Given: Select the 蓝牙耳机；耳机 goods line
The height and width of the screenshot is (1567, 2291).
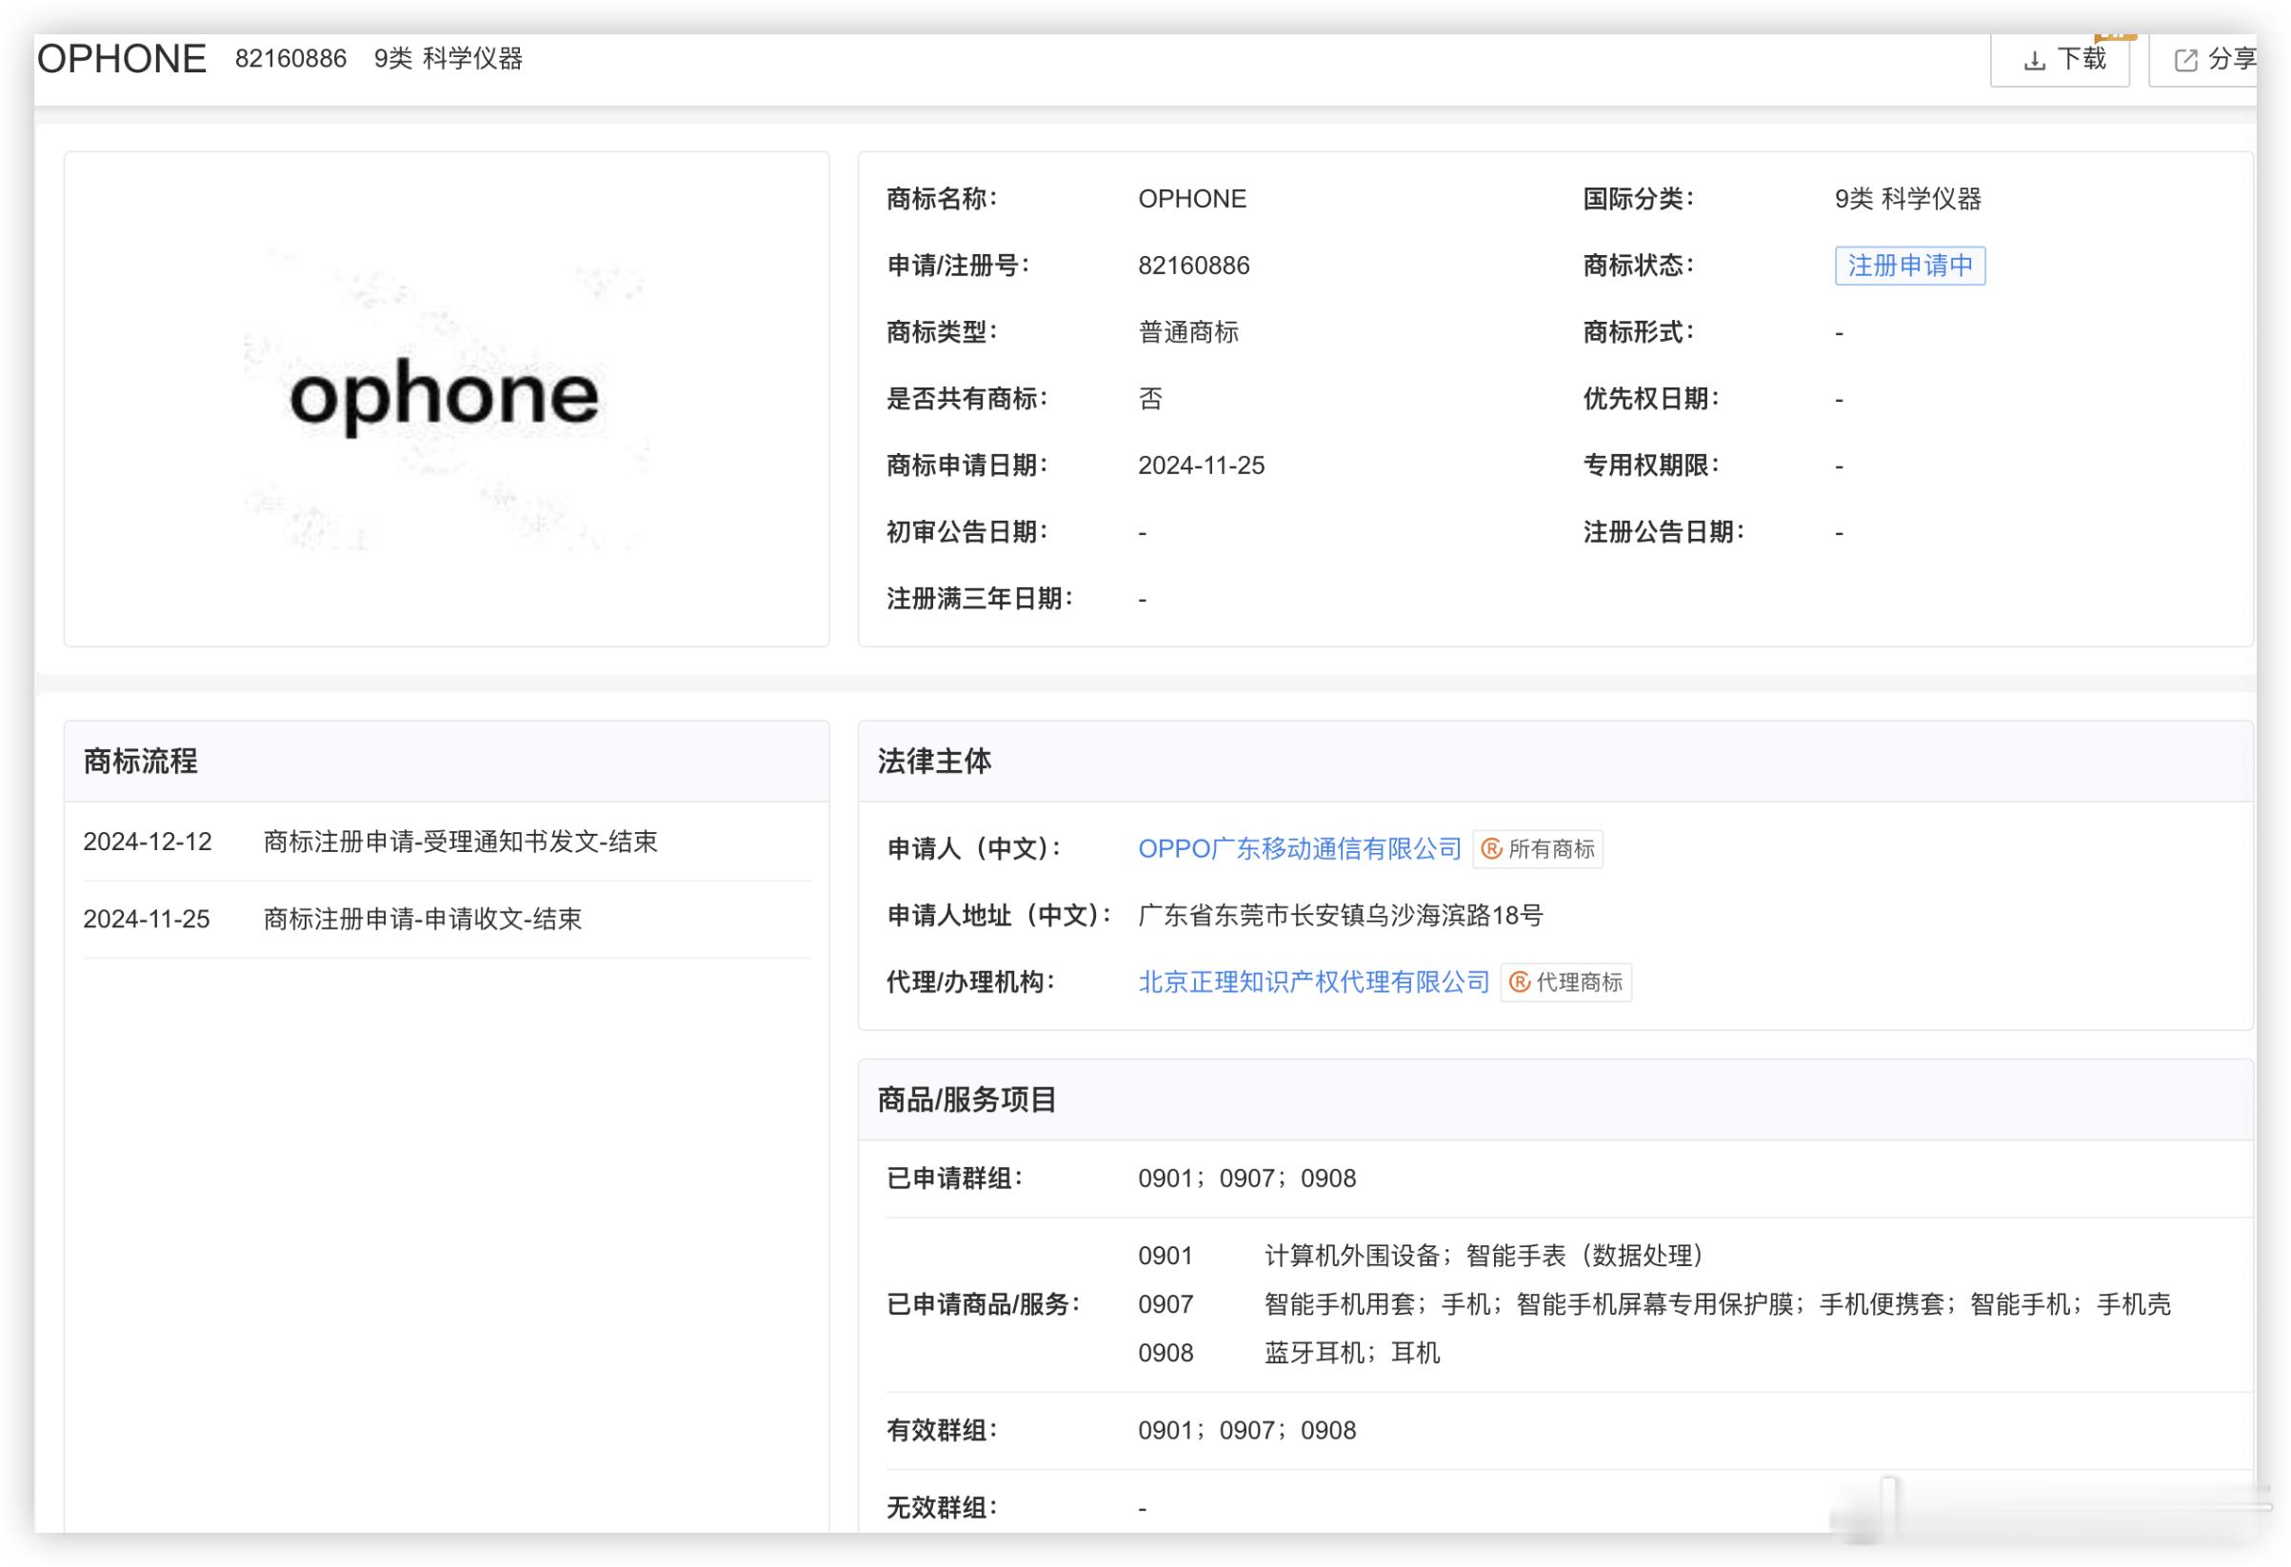Looking at the screenshot, I should point(1351,1353).
